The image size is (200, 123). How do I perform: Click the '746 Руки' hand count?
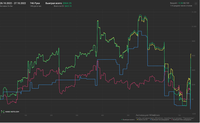[35, 3]
